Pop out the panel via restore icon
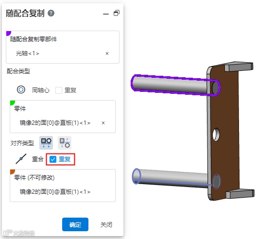This screenshot has height=239, width=256. coord(117,13)
